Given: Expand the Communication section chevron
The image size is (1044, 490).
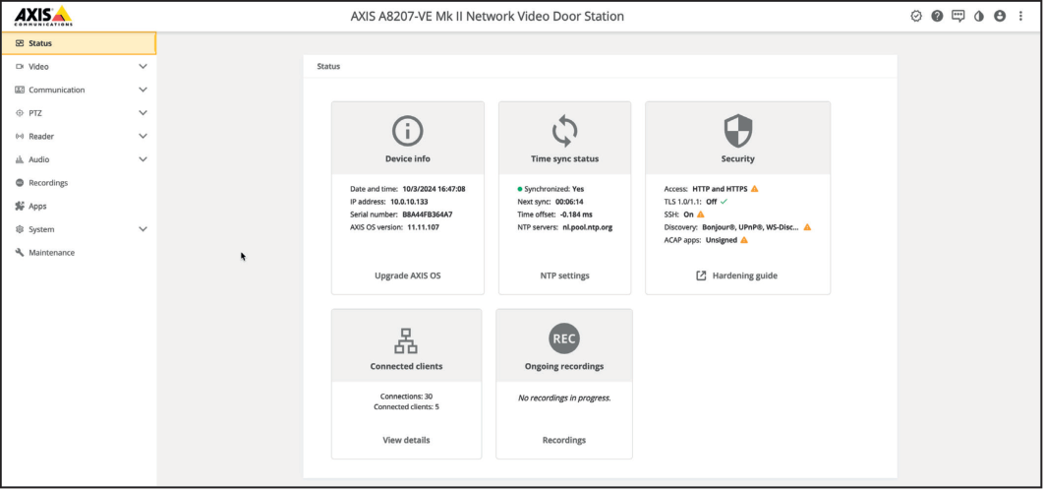Looking at the screenshot, I should [143, 90].
